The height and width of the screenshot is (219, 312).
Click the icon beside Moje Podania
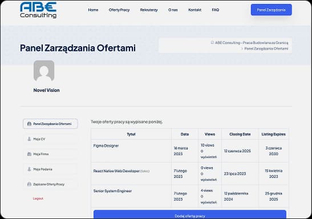pyautogui.click(x=29, y=169)
